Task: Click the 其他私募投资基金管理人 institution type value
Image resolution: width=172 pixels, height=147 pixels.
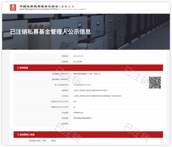Action: [x=83, y=118]
